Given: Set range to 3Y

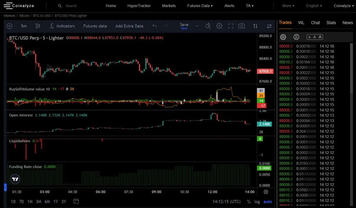Looking at the screenshot, I should [x=64, y=202].
